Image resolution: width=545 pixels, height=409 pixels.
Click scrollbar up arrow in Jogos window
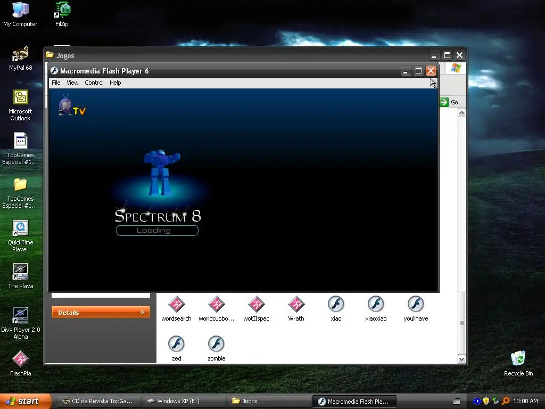click(461, 113)
